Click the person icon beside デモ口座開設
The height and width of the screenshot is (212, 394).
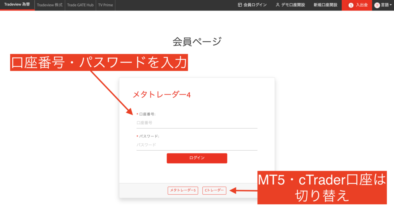277,5
